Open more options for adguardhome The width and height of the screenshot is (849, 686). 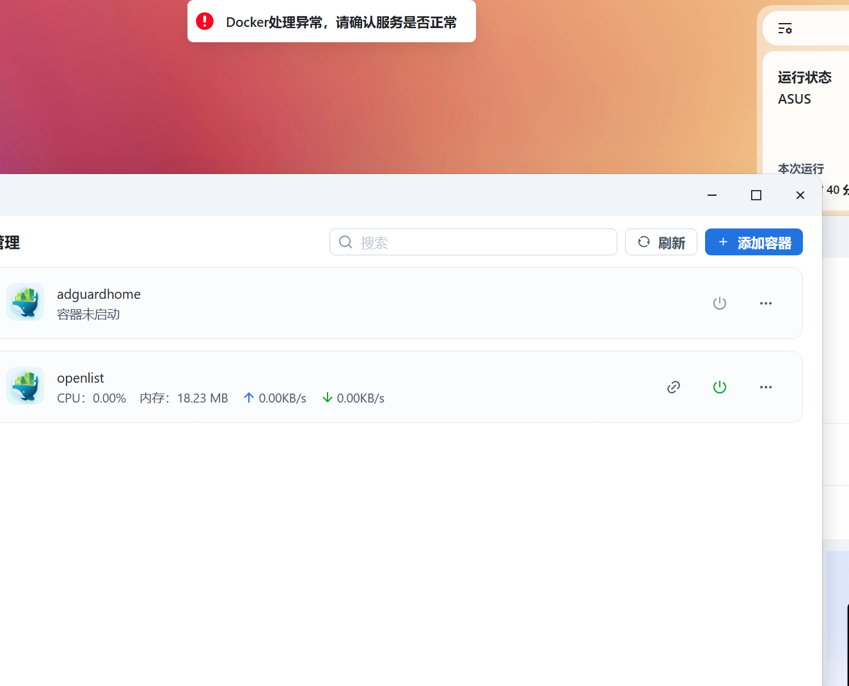766,303
